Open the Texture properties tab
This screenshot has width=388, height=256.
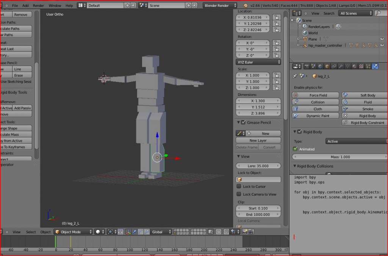coord(362,66)
